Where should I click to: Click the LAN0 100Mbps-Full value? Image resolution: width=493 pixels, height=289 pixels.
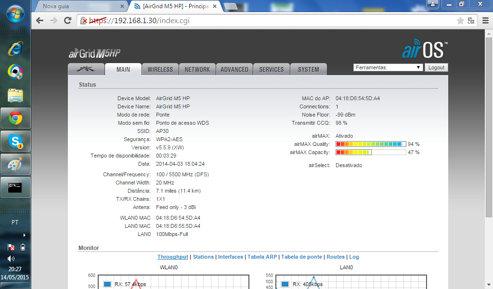tap(172, 234)
